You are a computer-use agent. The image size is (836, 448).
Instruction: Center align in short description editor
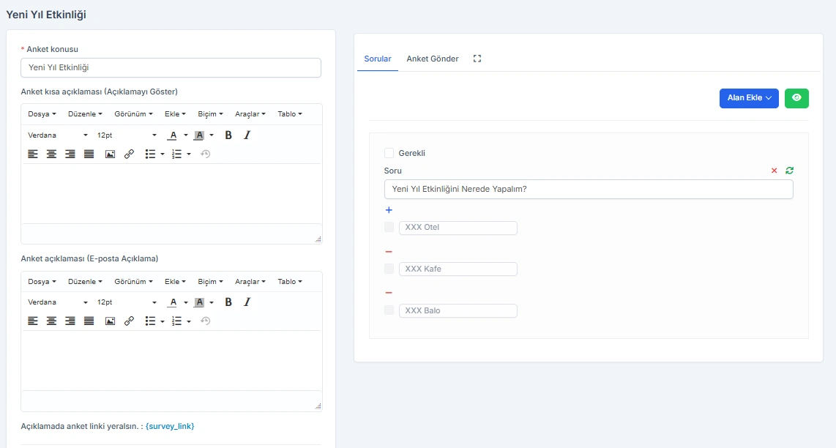click(52, 154)
